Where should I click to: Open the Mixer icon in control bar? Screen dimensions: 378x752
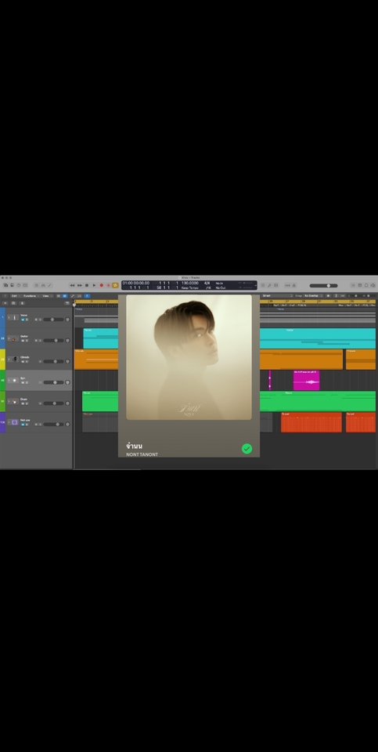(x=43, y=285)
